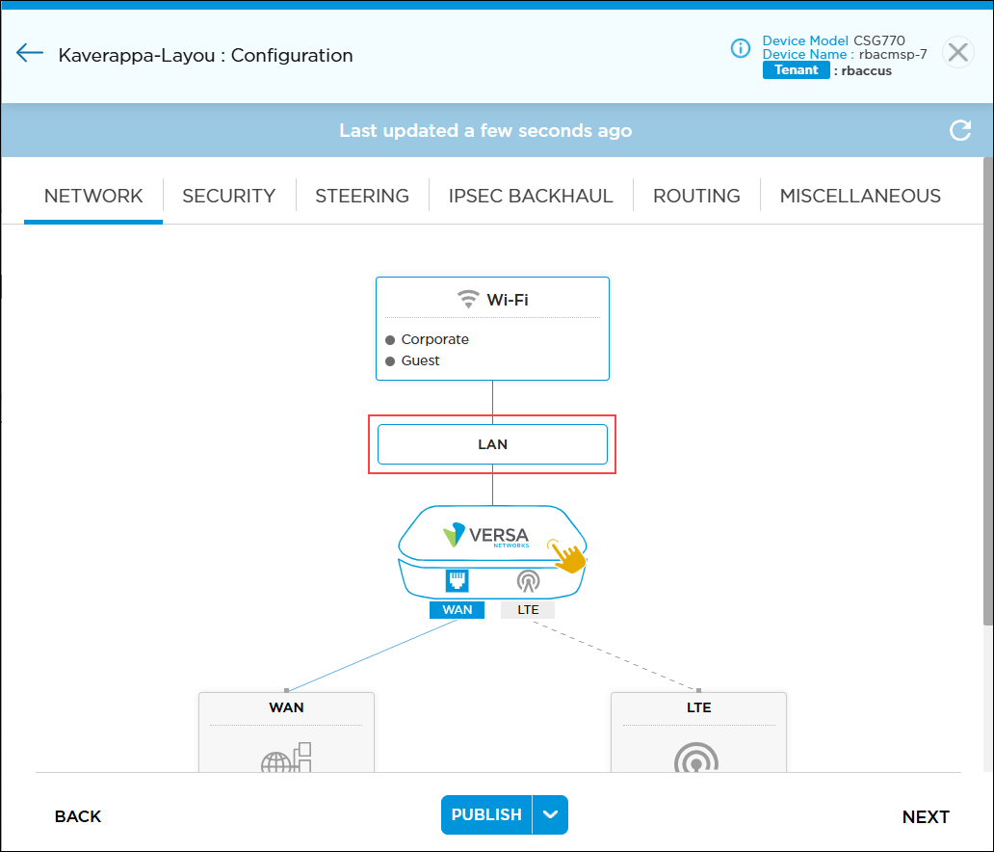Go to the Routing tab
The height and width of the screenshot is (852, 994).
click(696, 196)
